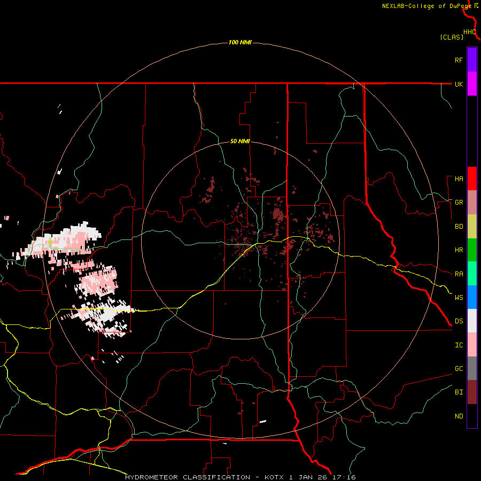Screen dimensions: 481x481
Task: Pick the RA light-green legend swatch
Action: [472, 274]
